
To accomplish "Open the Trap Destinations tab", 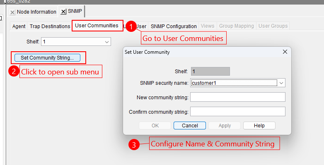I will [x=50, y=26].
